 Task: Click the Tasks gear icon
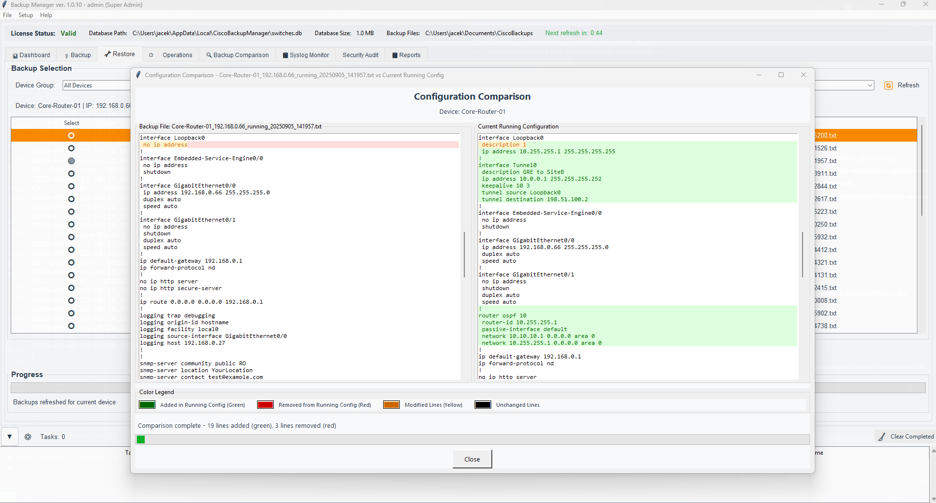click(28, 437)
